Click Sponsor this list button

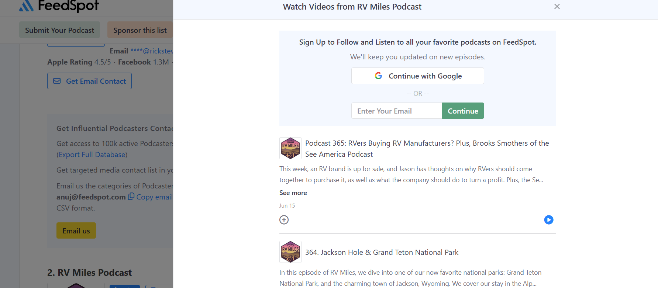pos(140,30)
